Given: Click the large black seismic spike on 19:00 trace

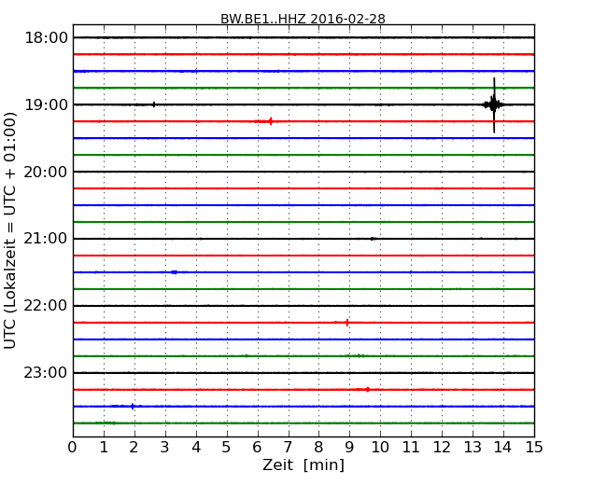Looking at the screenshot, I should [x=494, y=104].
